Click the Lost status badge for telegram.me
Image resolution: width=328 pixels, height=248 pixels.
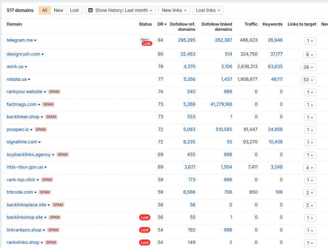147,44
